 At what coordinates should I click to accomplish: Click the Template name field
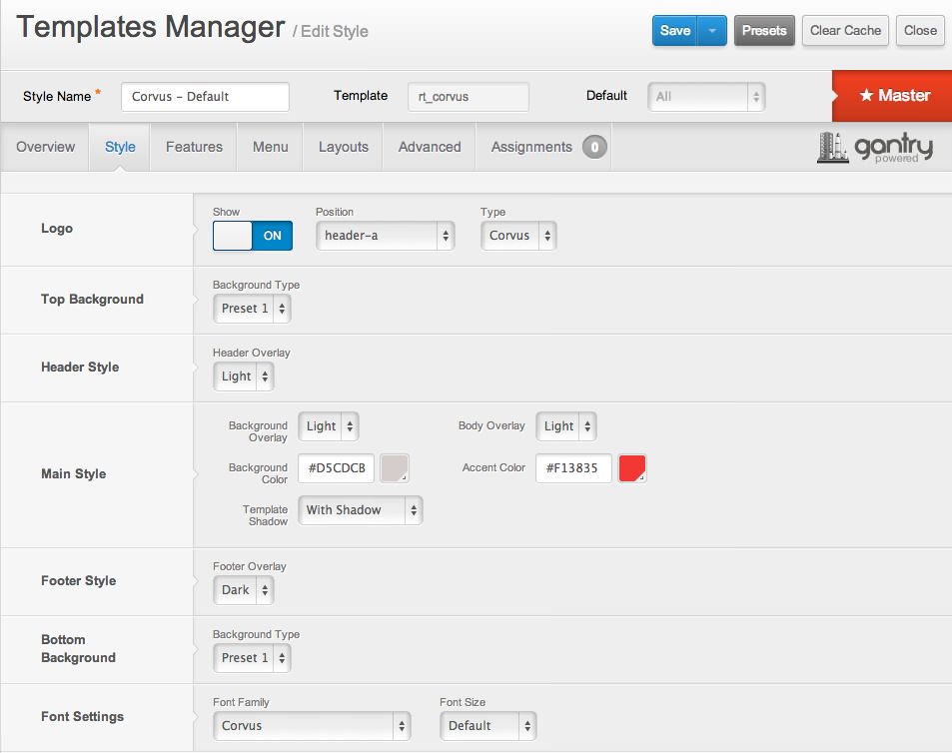tap(469, 97)
